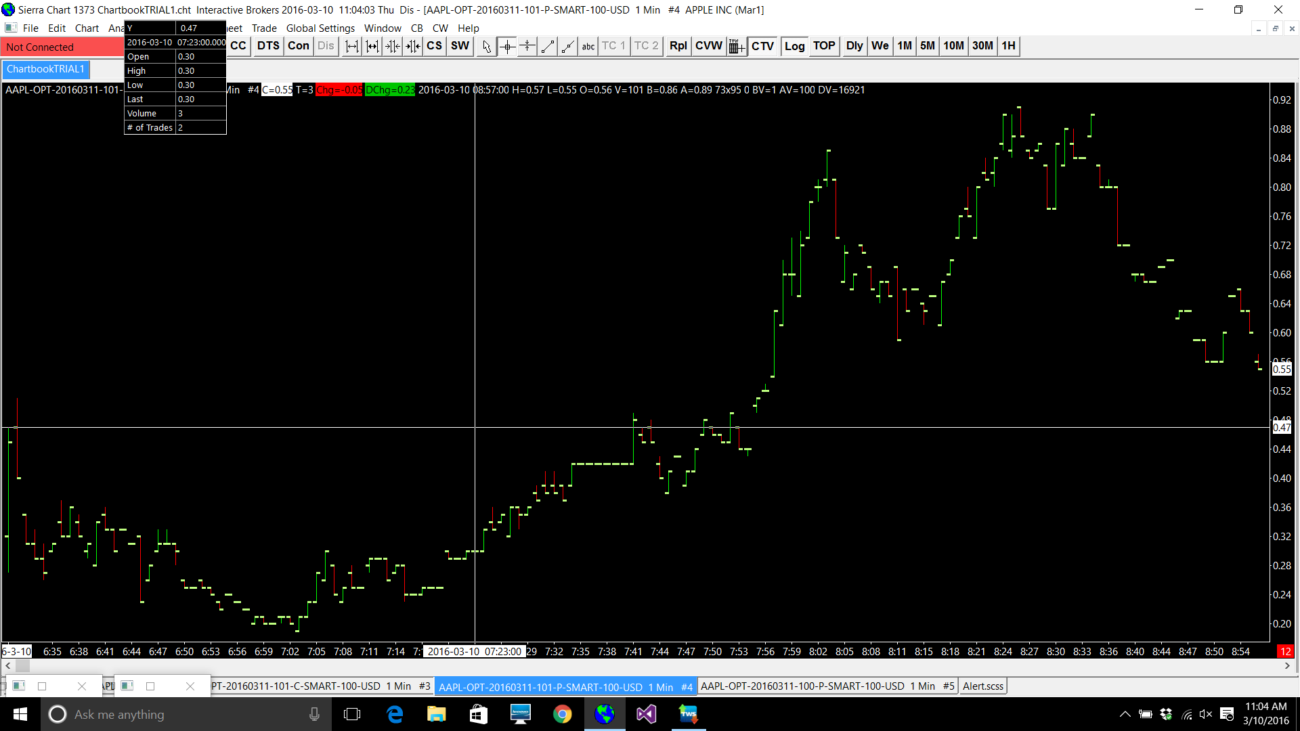The width and height of the screenshot is (1300, 731).
Task: Click the TOP toolbar button
Action: [824, 46]
